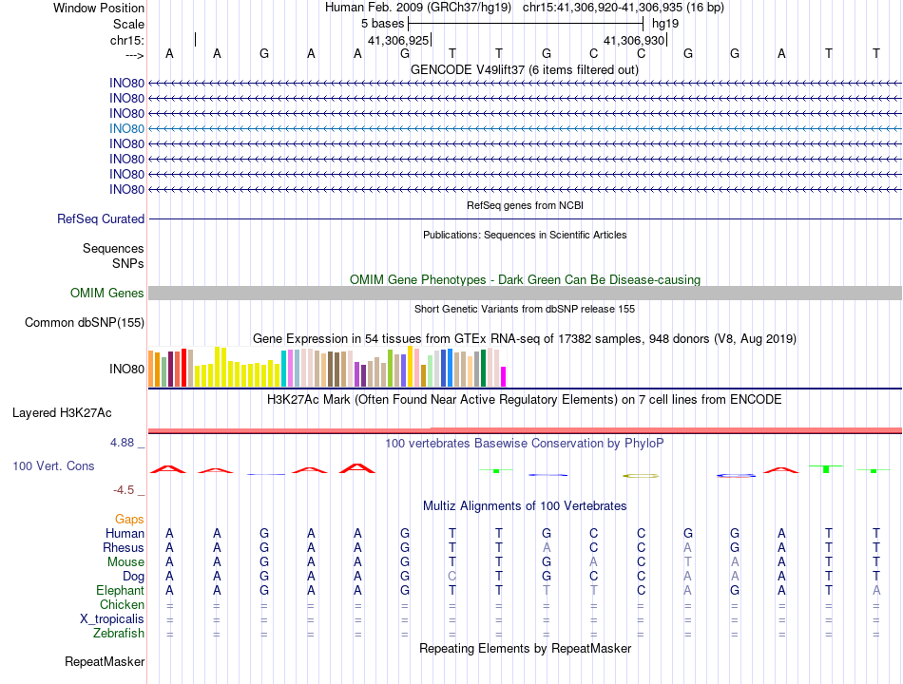Viewport: 903px width, 684px height.
Task: Click the X_tropicalis alignment row label
Action: point(112,619)
